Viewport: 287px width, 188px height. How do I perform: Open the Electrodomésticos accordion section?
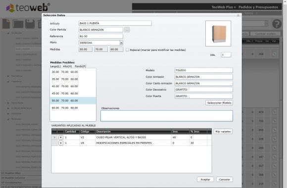[x=21, y=187]
